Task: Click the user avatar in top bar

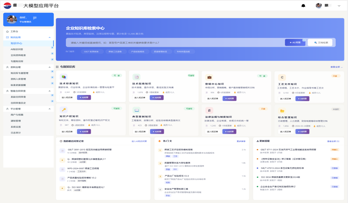Action: click(319, 6)
